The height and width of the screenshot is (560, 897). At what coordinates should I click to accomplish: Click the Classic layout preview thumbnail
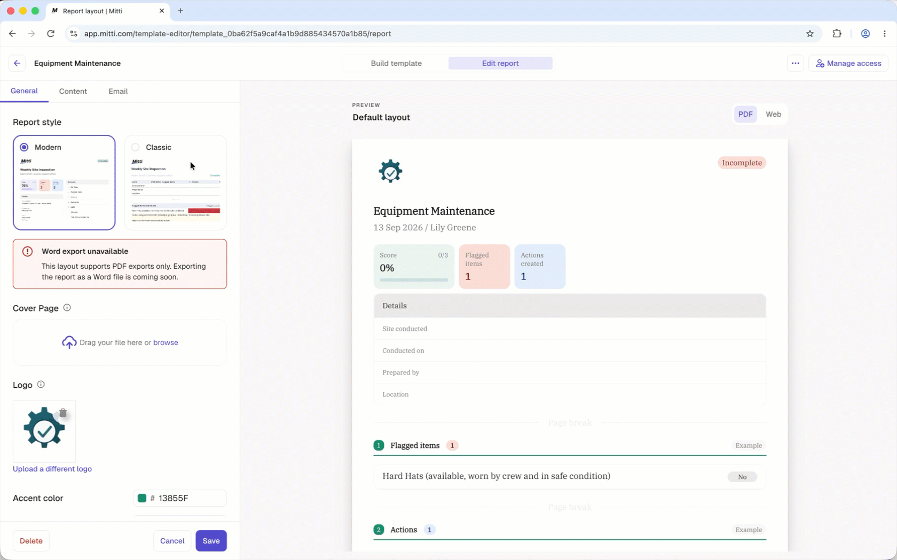pyautogui.click(x=176, y=189)
